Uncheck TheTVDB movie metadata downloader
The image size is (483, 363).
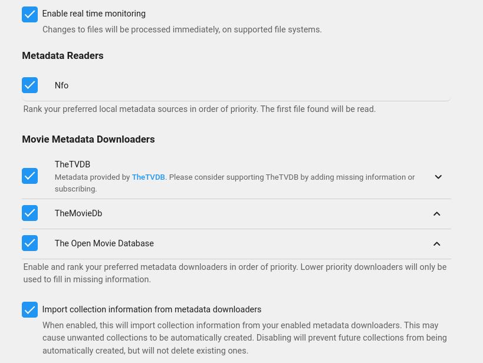point(29,176)
